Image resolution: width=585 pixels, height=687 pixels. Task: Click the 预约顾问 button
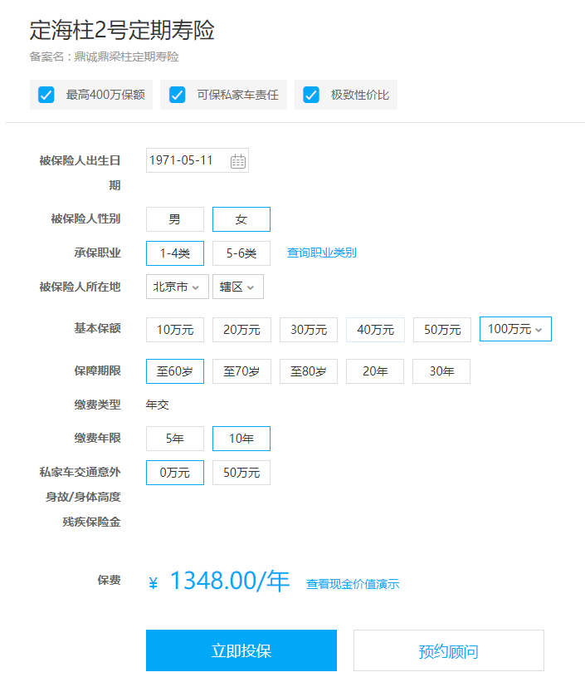(449, 650)
